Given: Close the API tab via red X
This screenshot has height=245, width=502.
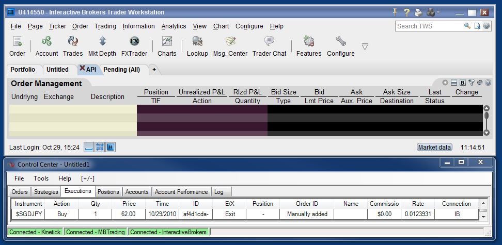Looking at the screenshot, I should point(82,68).
